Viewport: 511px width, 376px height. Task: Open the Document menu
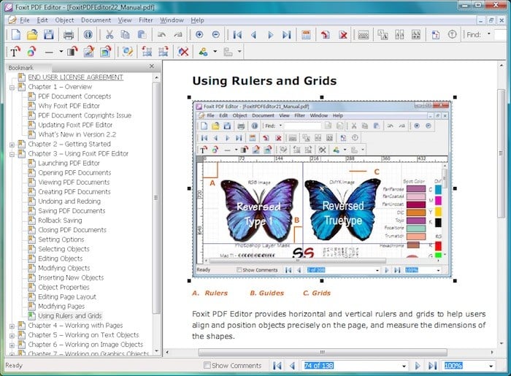point(96,20)
